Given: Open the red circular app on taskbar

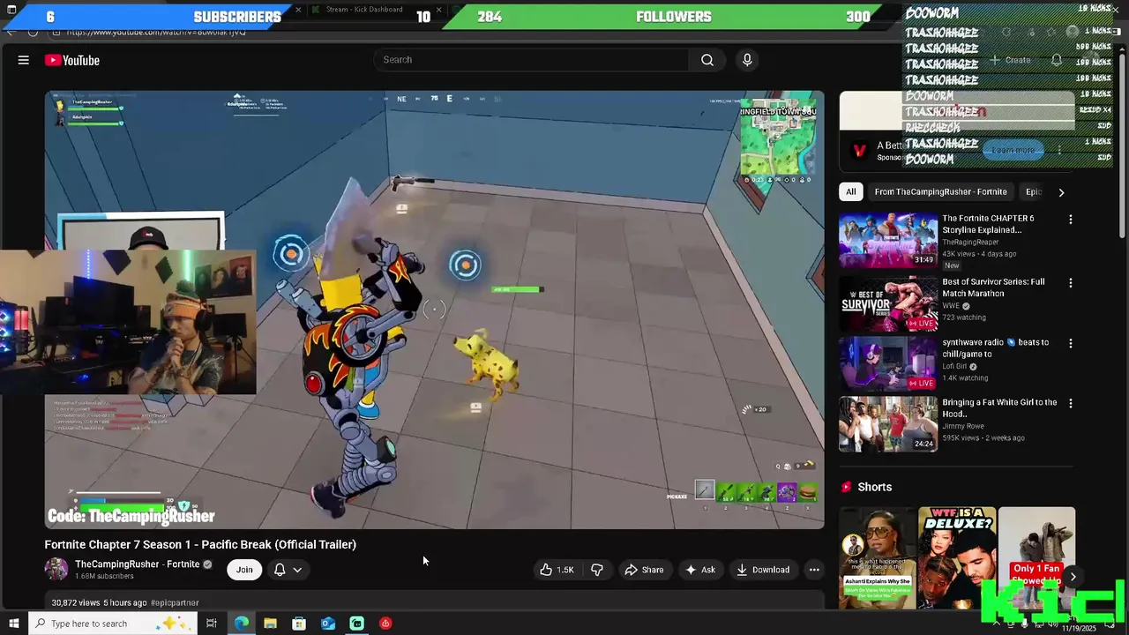Looking at the screenshot, I should pyautogui.click(x=385, y=624).
